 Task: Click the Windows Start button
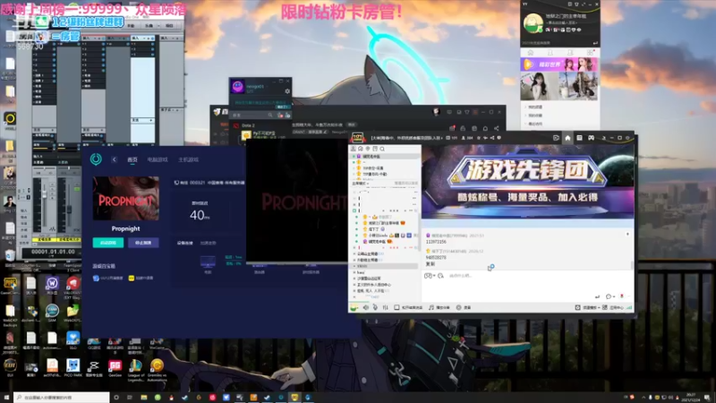pos(6,398)
